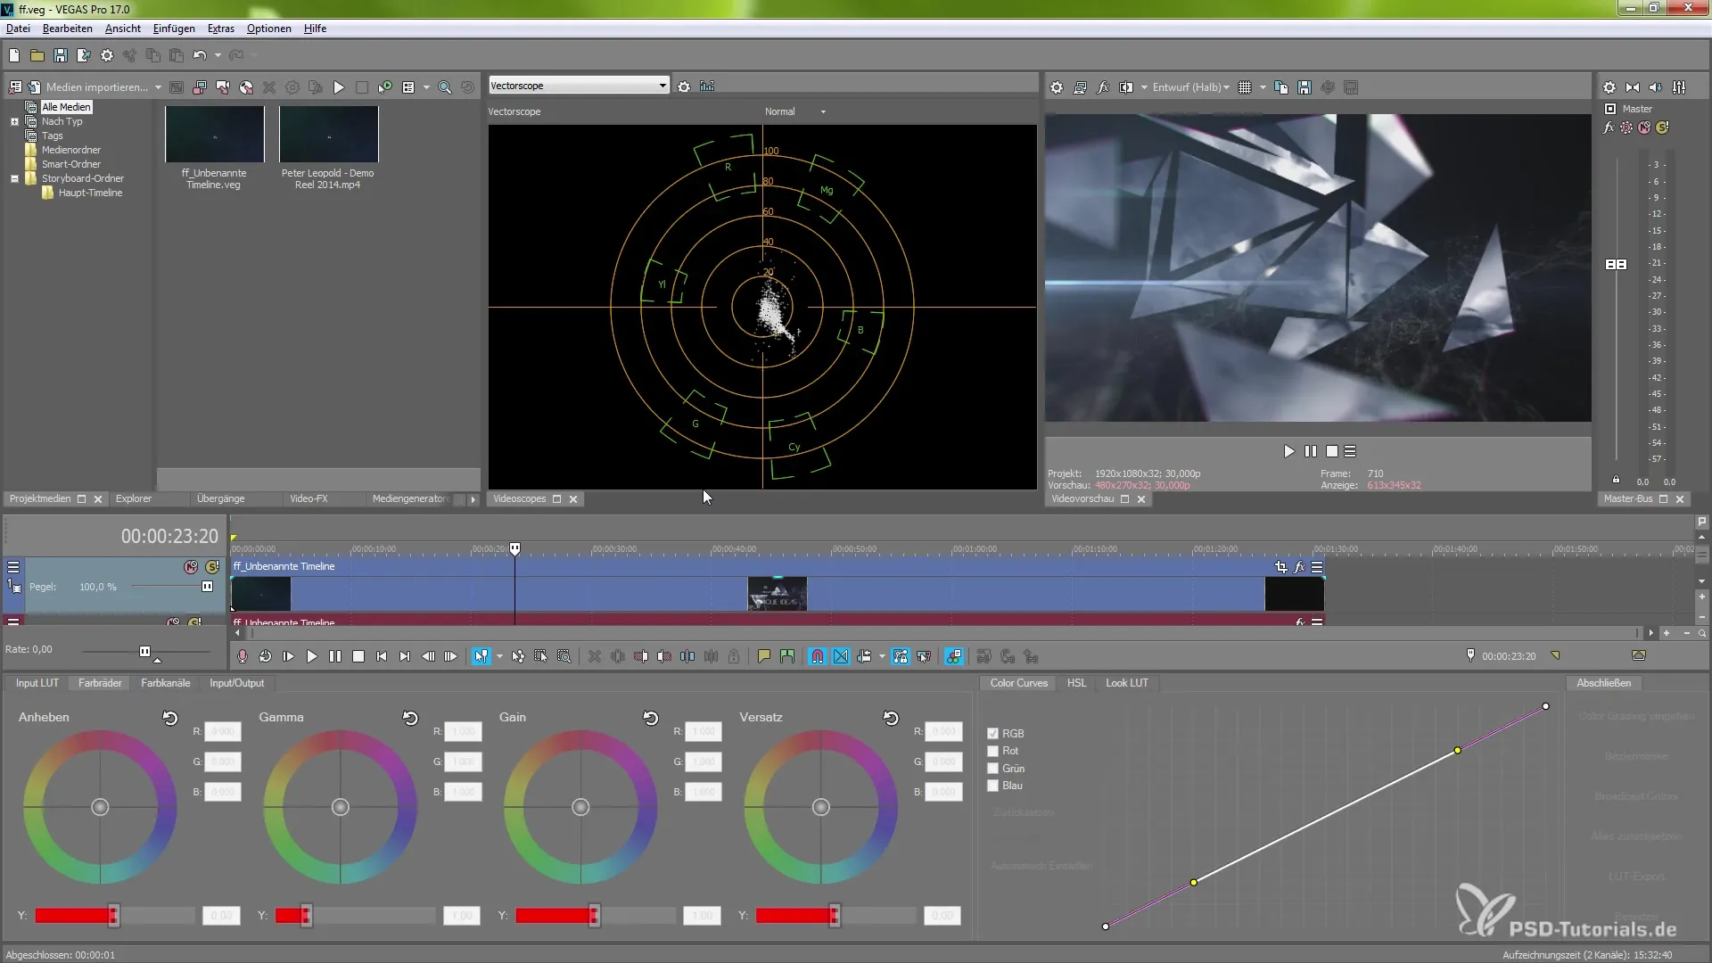Expand the Nach Typ tree node

click(14, 122)
